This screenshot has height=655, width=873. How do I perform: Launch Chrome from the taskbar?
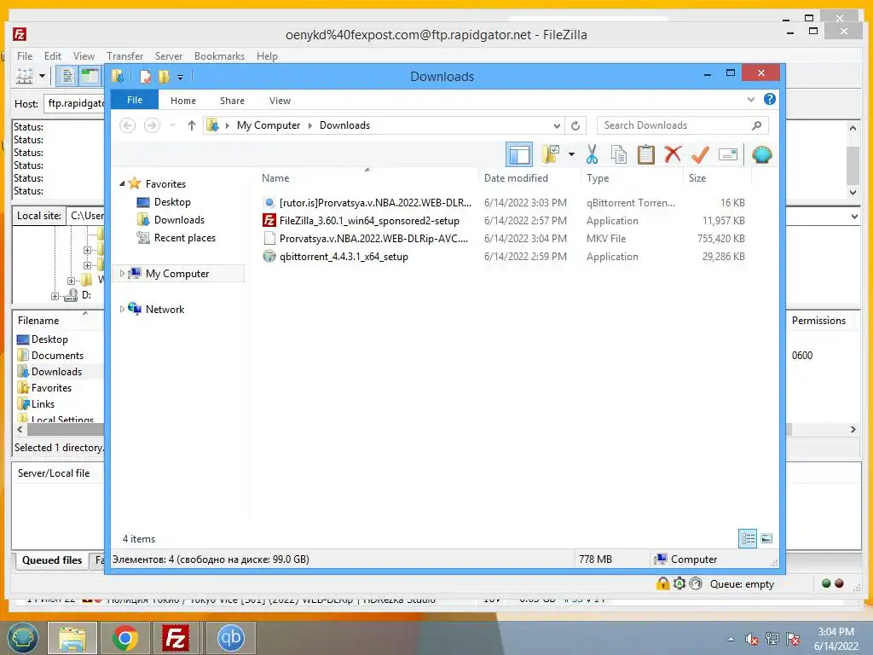125,638
